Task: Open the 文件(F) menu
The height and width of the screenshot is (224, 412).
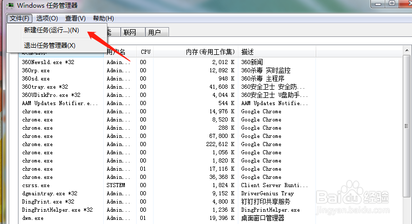Action: pos(20,18)
